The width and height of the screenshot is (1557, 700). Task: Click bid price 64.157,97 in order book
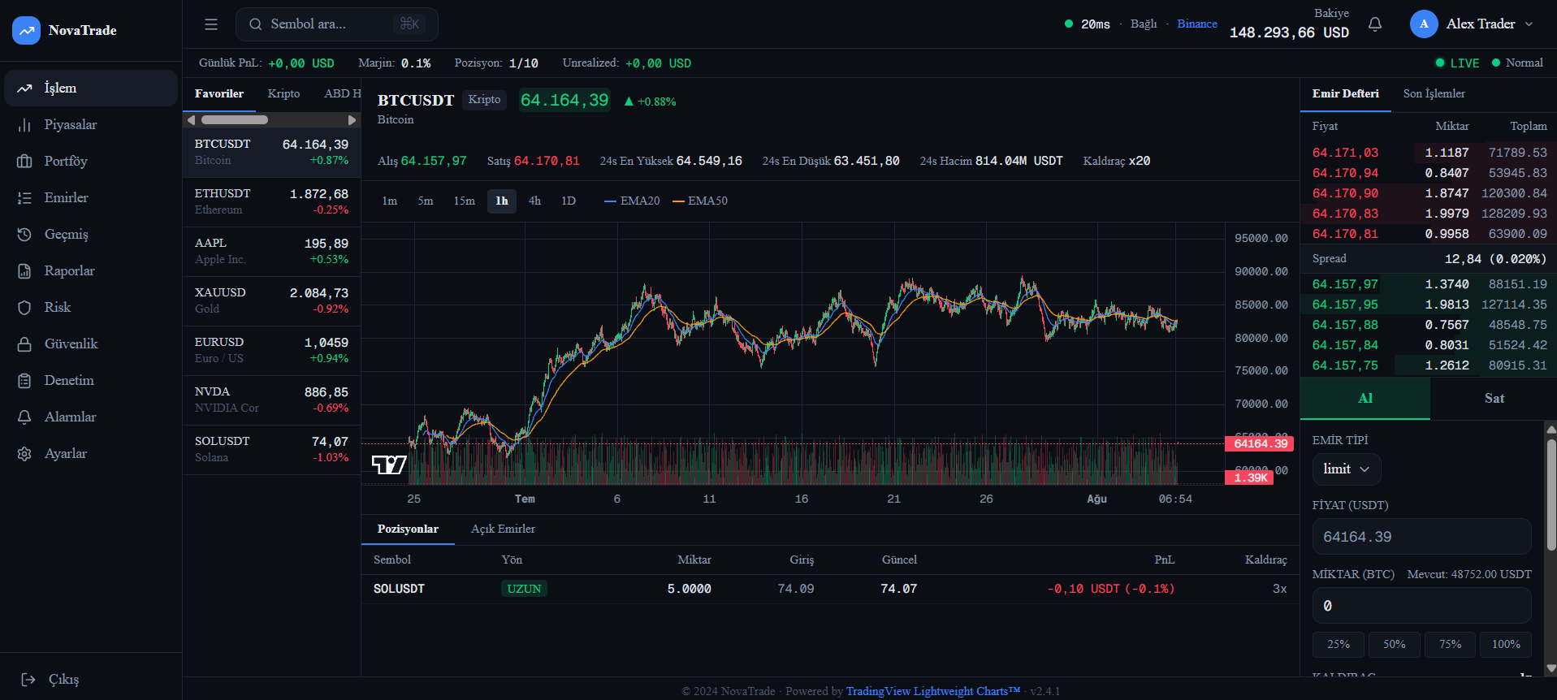(1345, 284)
